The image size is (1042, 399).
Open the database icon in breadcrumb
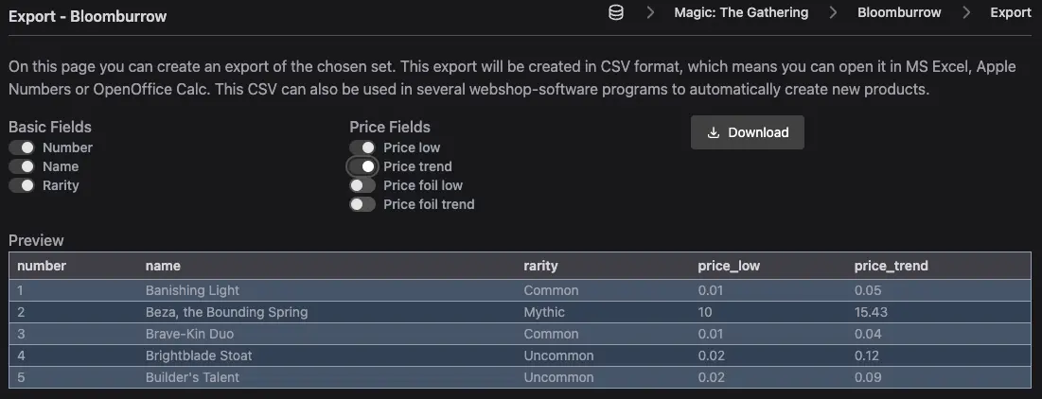coord(616,12)
